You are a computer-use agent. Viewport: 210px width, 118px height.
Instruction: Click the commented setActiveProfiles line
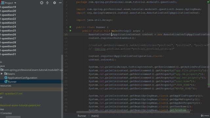pyautogui.click(x=149, y=45)
